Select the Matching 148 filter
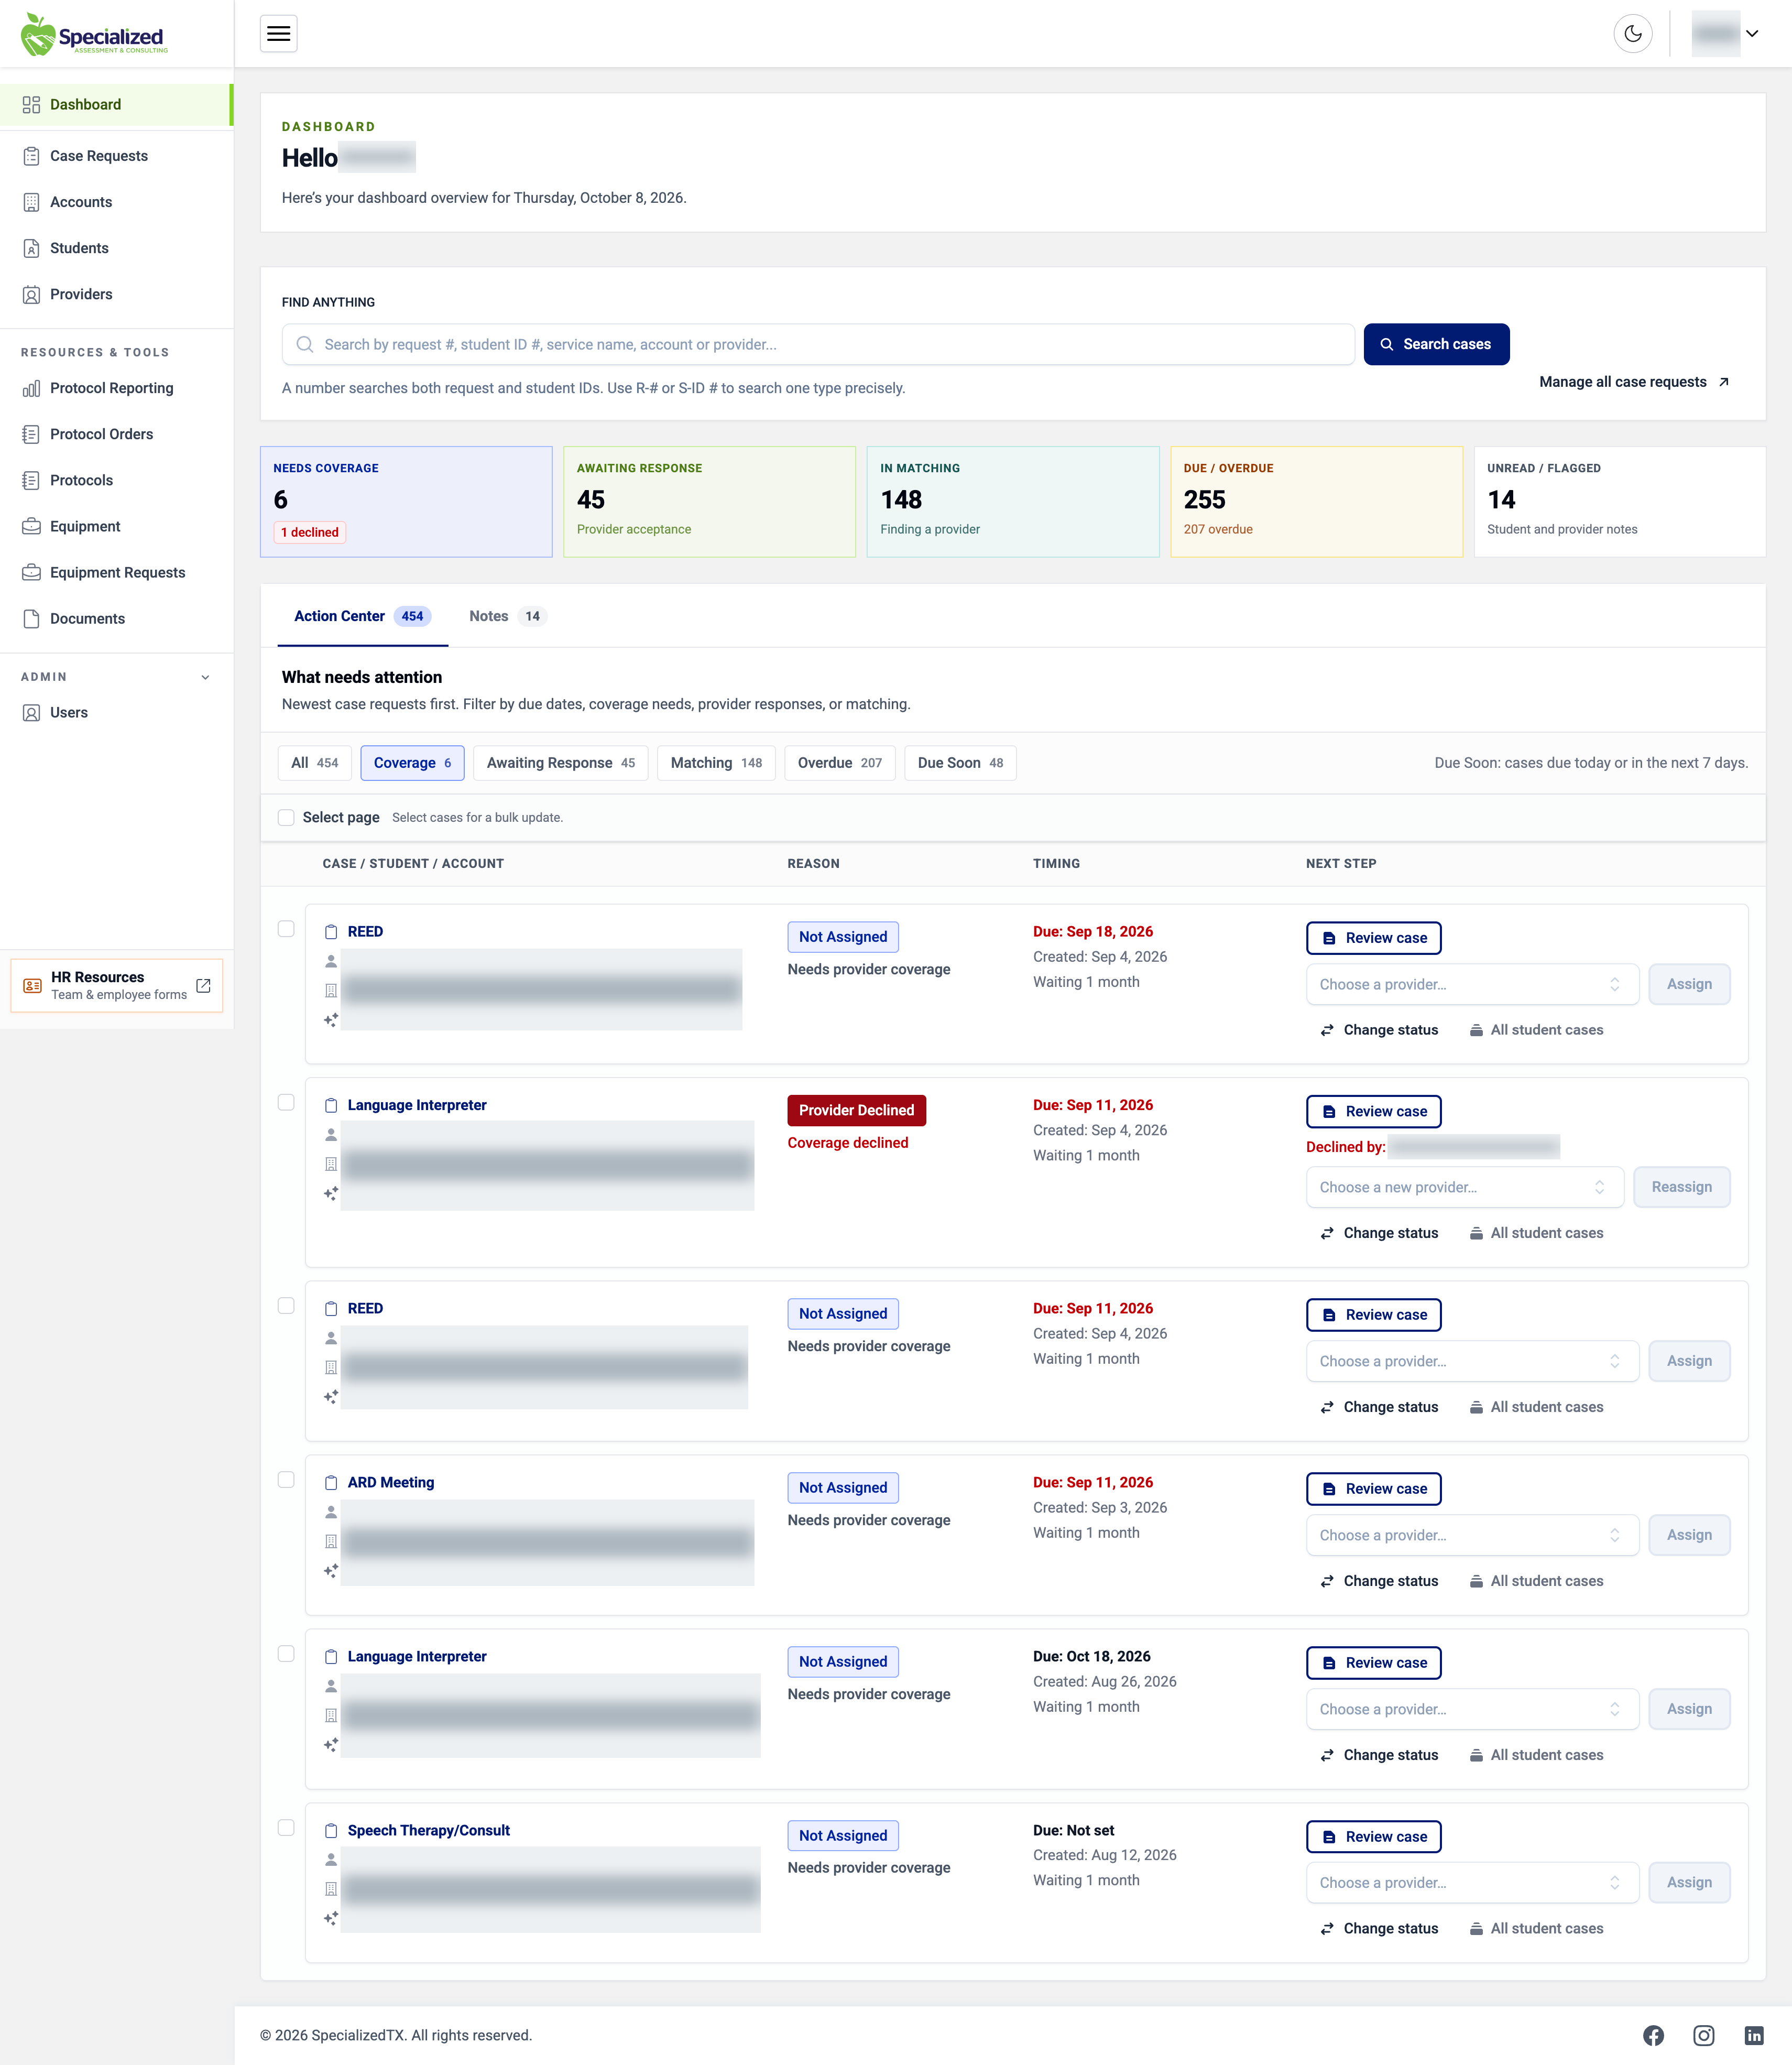Image resolution: width=1792 pixels, height=2065 pixels. [716, 763]
